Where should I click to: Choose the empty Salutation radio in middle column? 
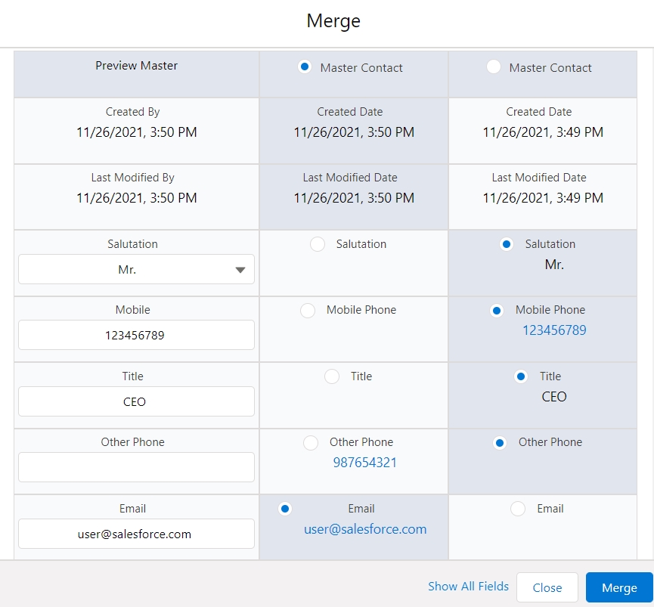pyautogui.click(x=318, y=244)
